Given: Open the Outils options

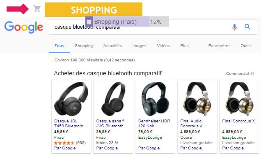Looking at the screenshot, I should coord(246,46).
